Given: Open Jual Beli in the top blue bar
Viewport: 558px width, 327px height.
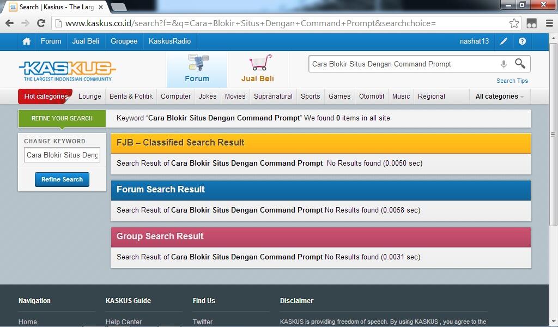Looking at the screenshot, I should pyautogui.click(x=86, y=41).
